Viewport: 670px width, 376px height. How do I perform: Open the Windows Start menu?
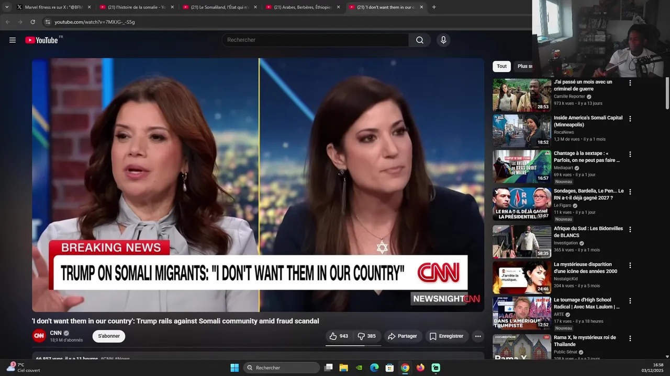click(234, 368)
